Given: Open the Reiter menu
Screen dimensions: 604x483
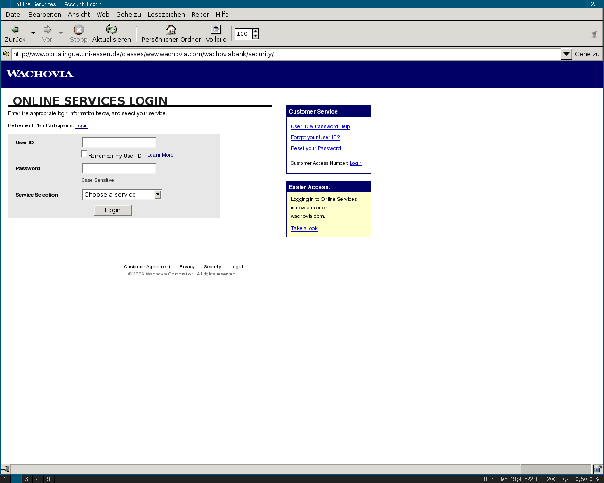Looking at the screenshot, I should [x=200, y=14].
